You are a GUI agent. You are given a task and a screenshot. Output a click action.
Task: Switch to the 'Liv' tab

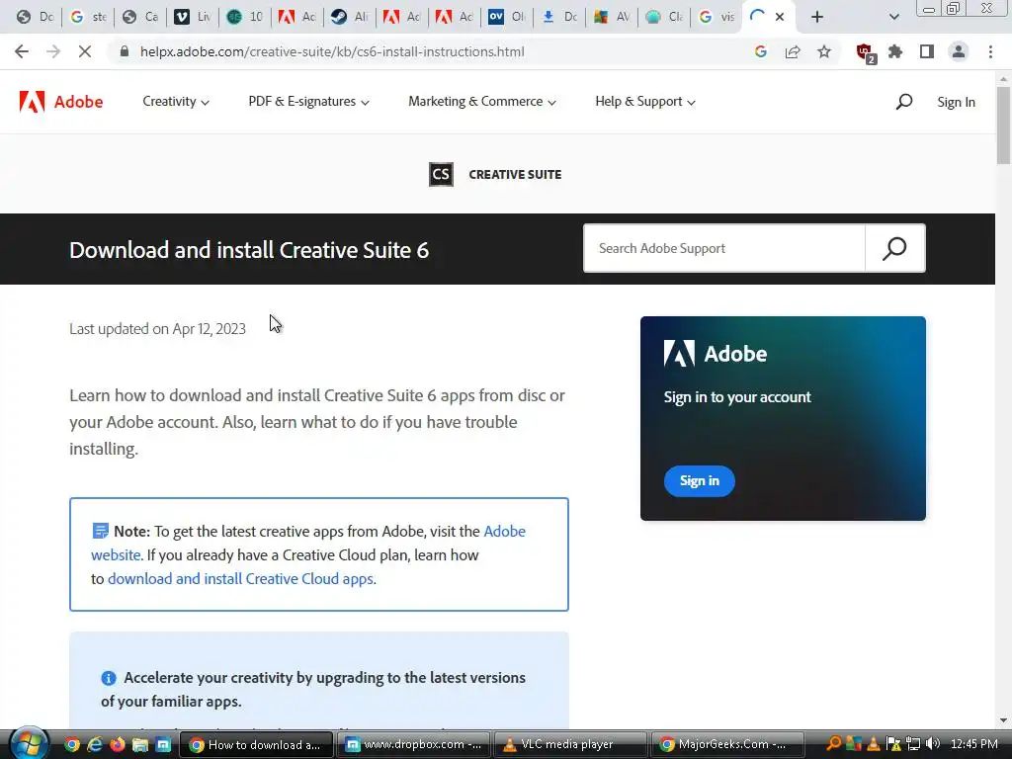(193, 17)
